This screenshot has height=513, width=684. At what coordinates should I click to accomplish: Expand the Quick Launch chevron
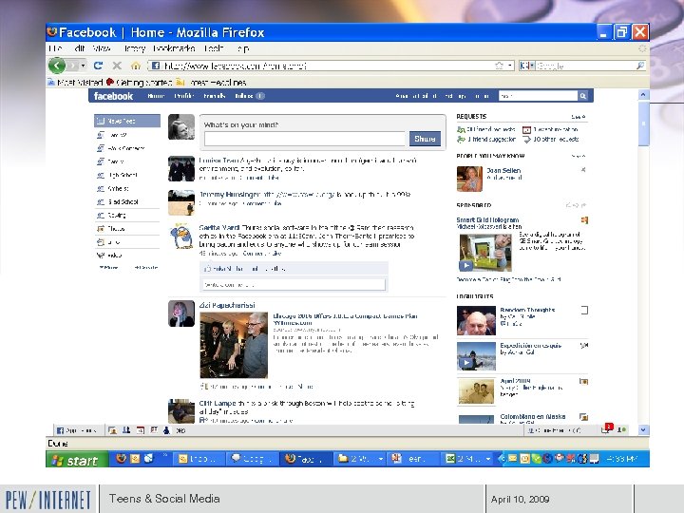165,456
